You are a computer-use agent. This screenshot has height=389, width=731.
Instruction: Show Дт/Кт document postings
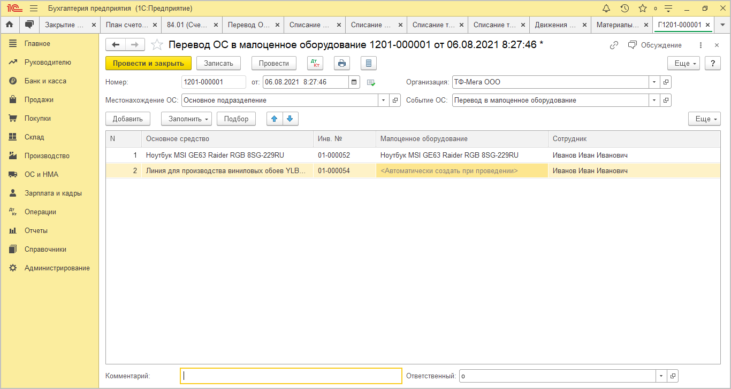315,63
